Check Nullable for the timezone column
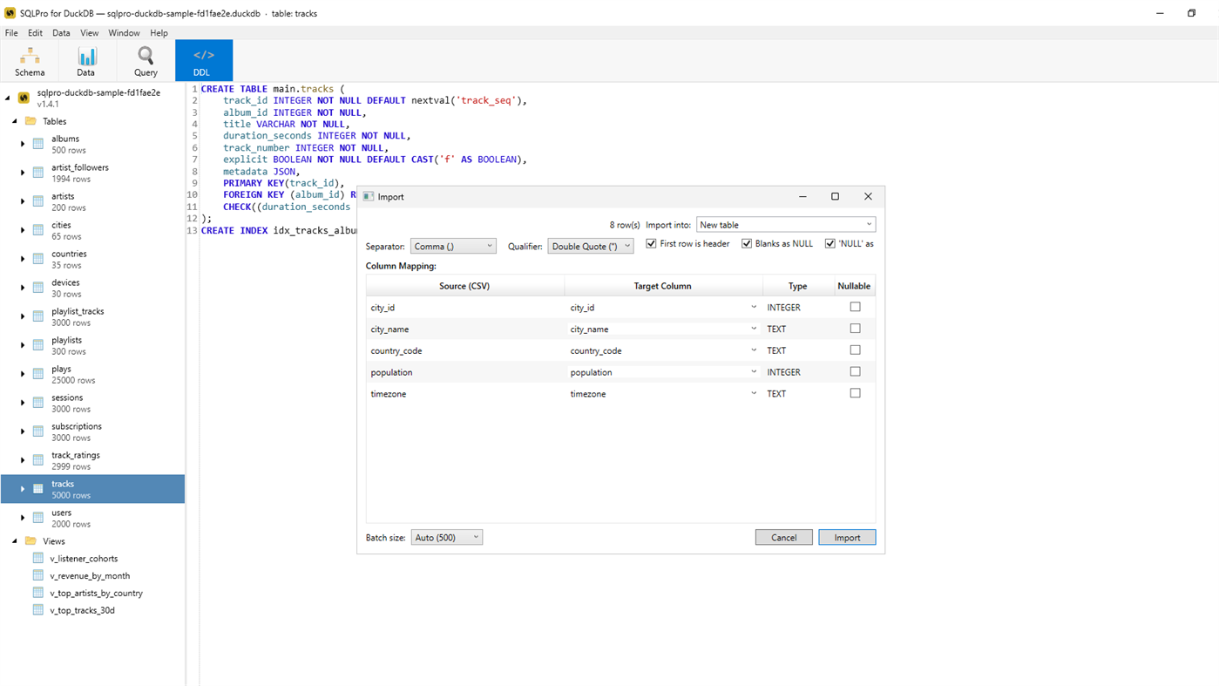 (855, 393)
